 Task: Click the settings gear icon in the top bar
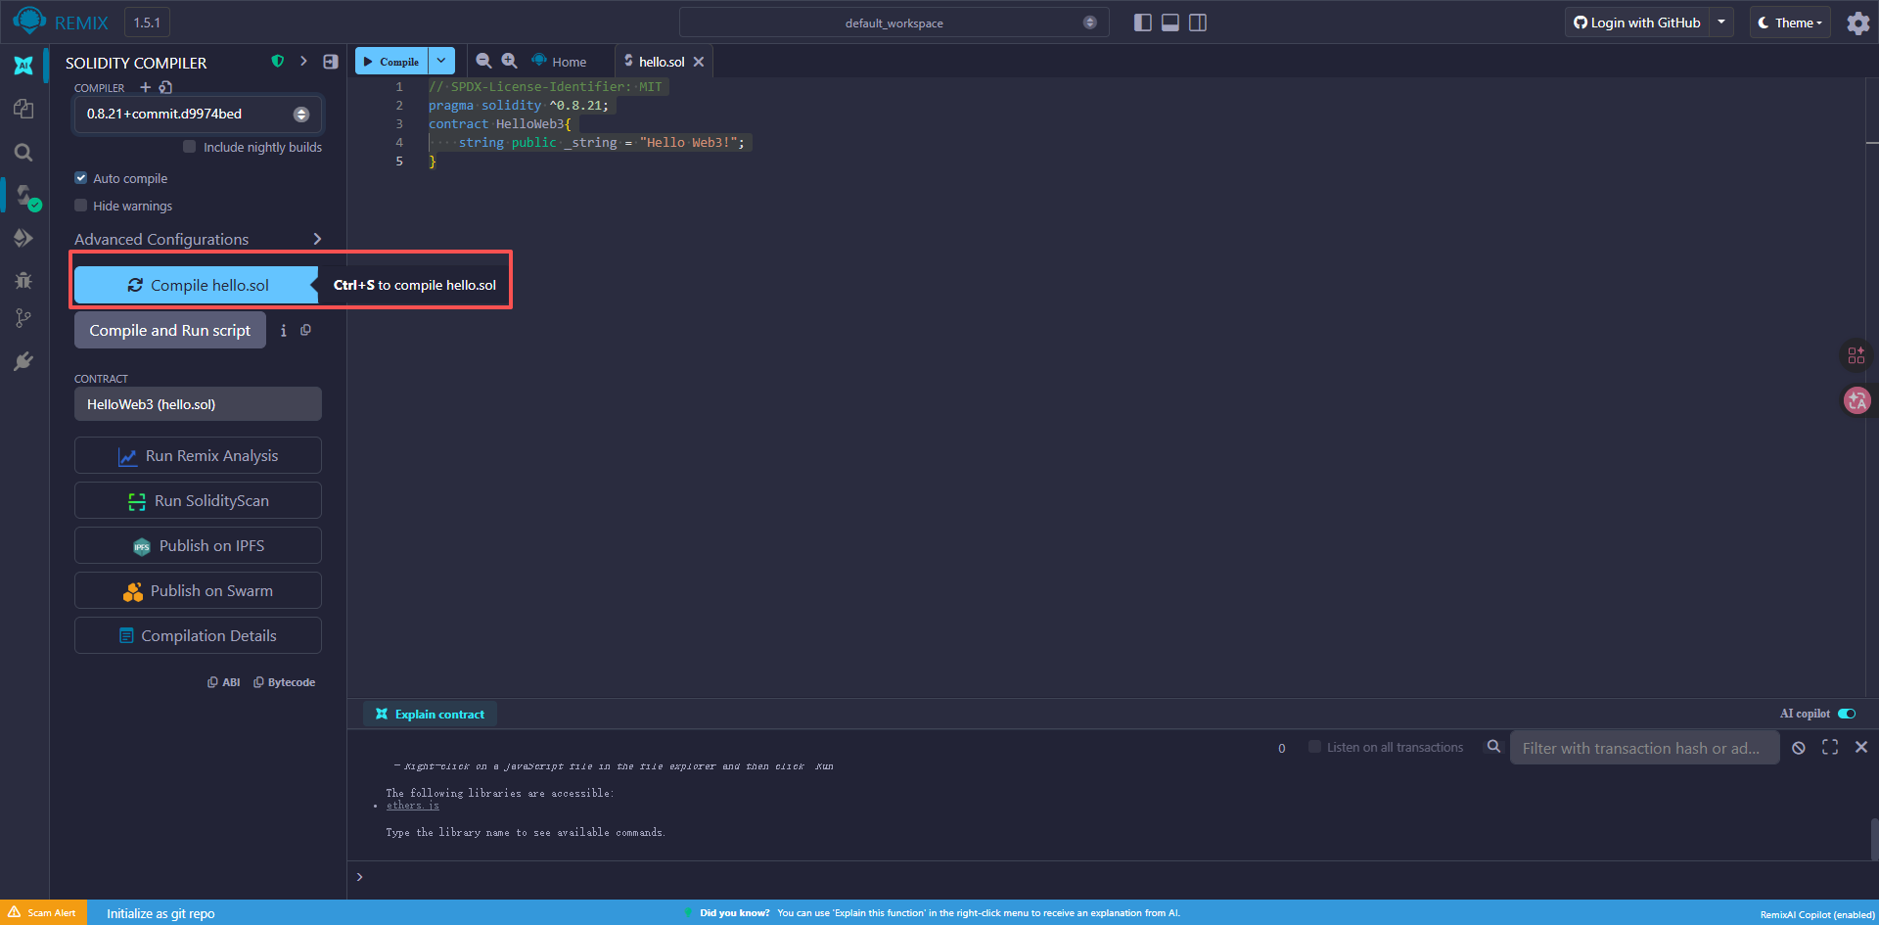point(1857,23)
